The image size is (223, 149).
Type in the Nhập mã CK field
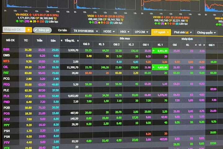(14, 30)
